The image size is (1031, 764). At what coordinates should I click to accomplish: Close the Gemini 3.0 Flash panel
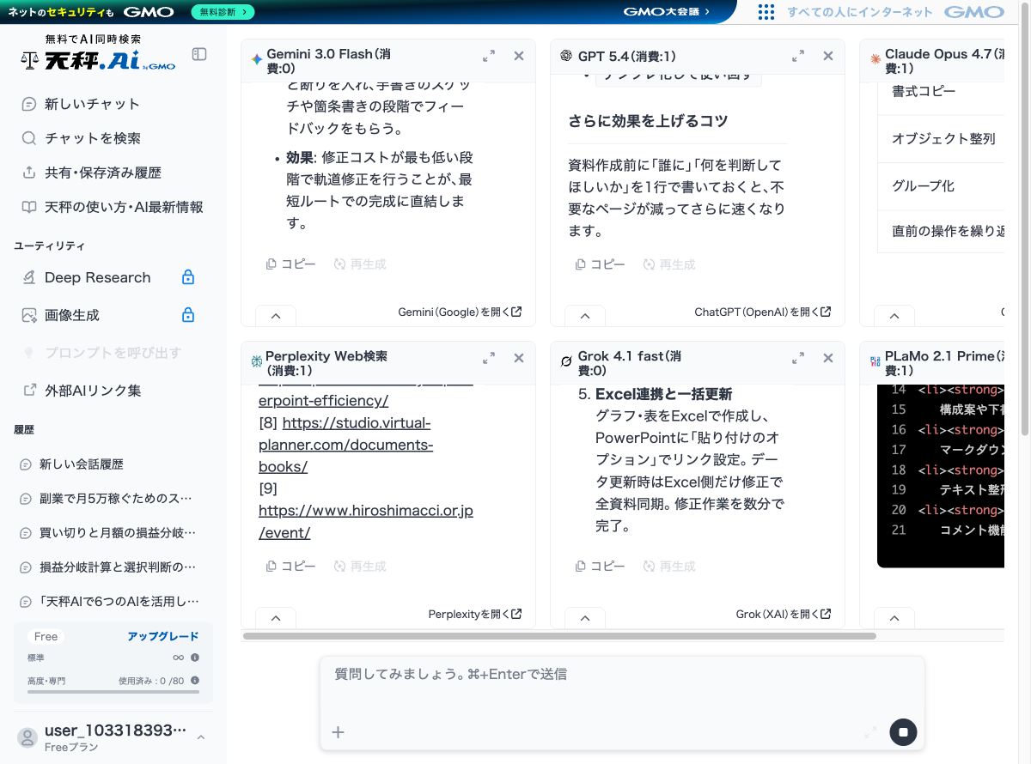pos(519,56)
